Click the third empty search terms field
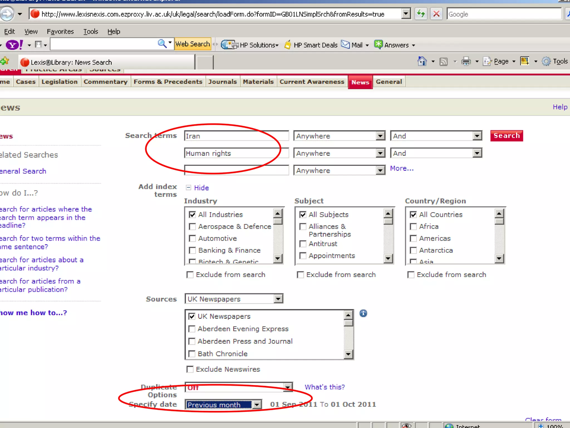The width and height of the screenshot is (570, 428). [x=236, y=170]
